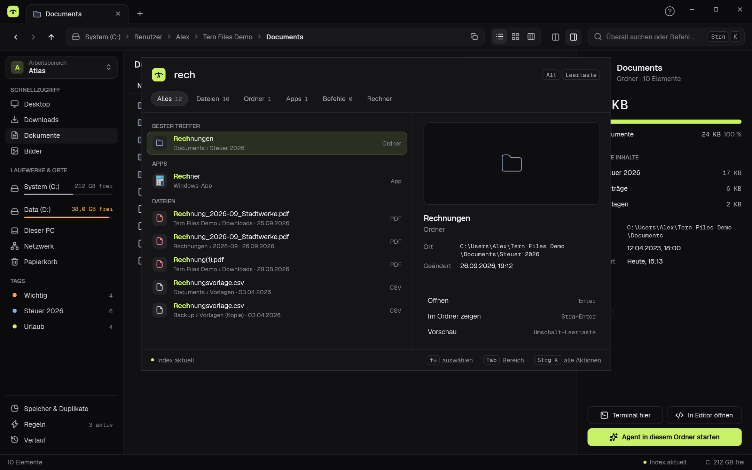Switch to the Dateien results tab
The image size is (752, 470).
(213, 99)
